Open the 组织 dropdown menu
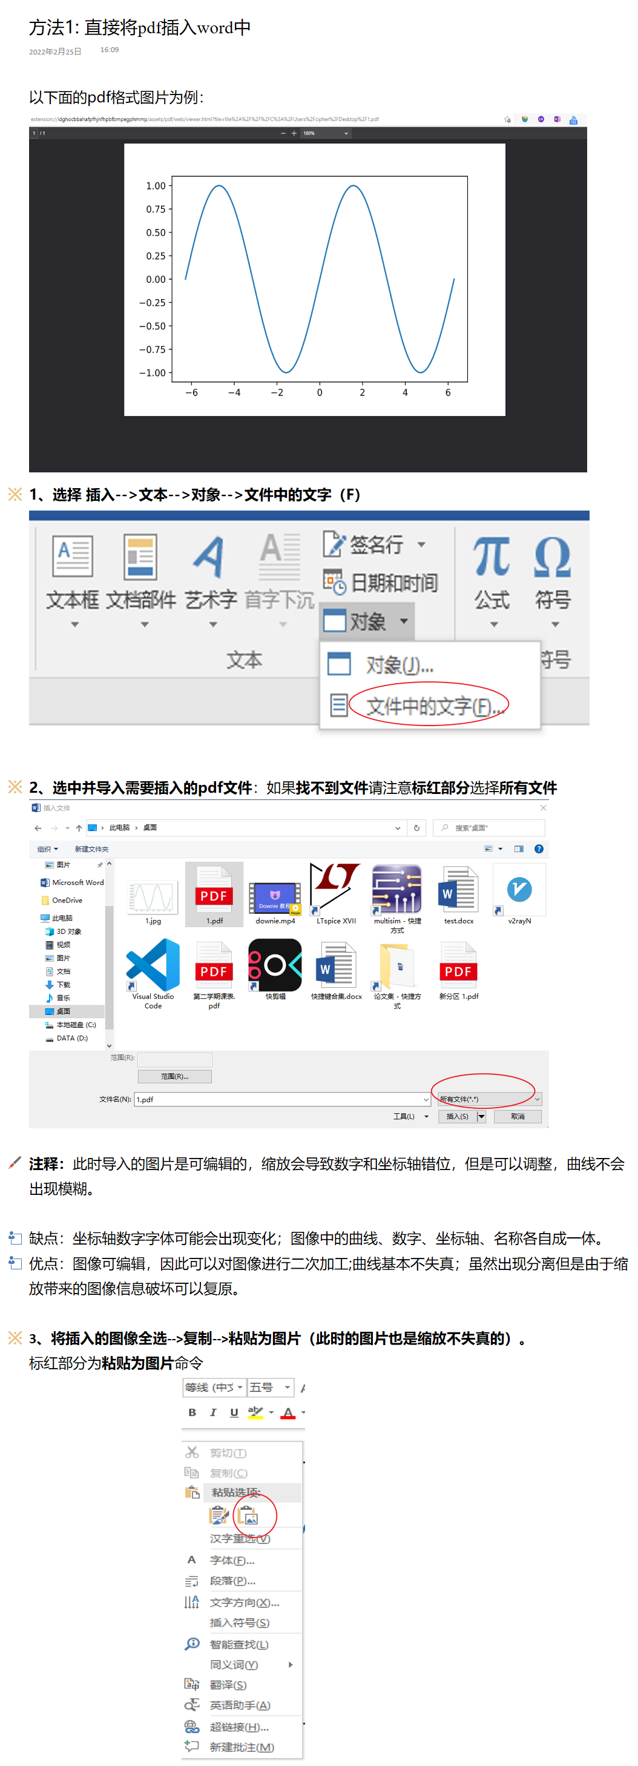This screenshot has width=638, height=1766. pos(47,848)
